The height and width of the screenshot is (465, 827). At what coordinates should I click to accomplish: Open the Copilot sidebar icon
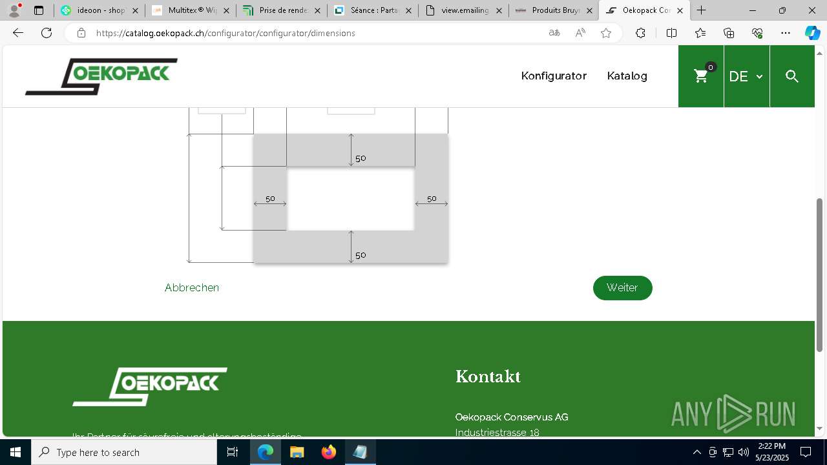tap(812, 33)
